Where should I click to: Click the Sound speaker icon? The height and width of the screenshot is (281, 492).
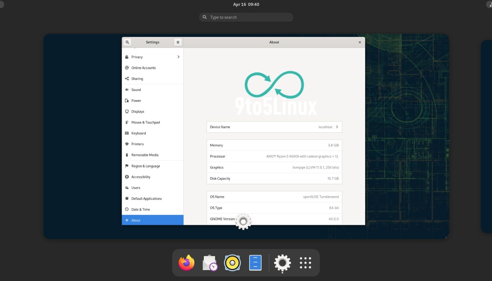tap(127, 90)
